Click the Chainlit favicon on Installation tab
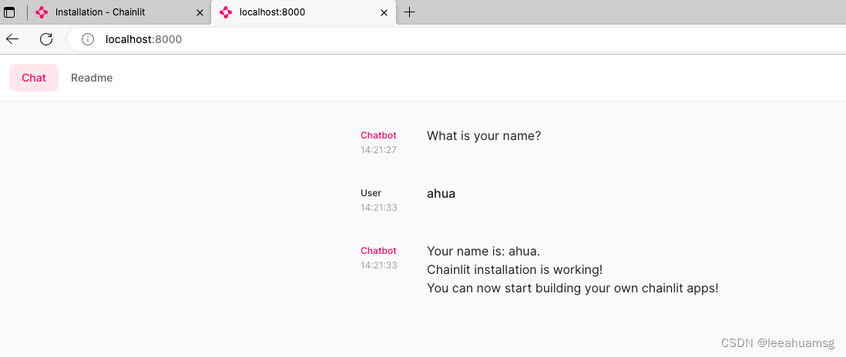This screenshot has height=357, width=846. click(42, 12)
